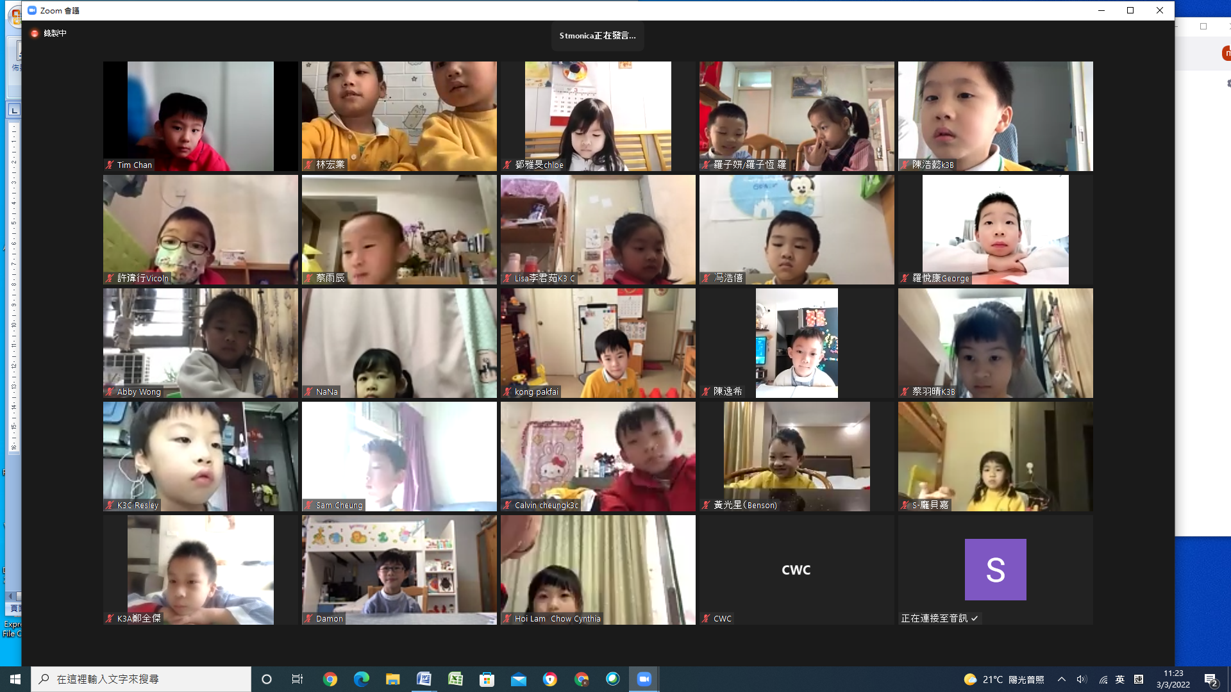This screenshot has width=1231, height=692.
Task: Switch input language indicator 英
Action: [x=1120, y=679]
